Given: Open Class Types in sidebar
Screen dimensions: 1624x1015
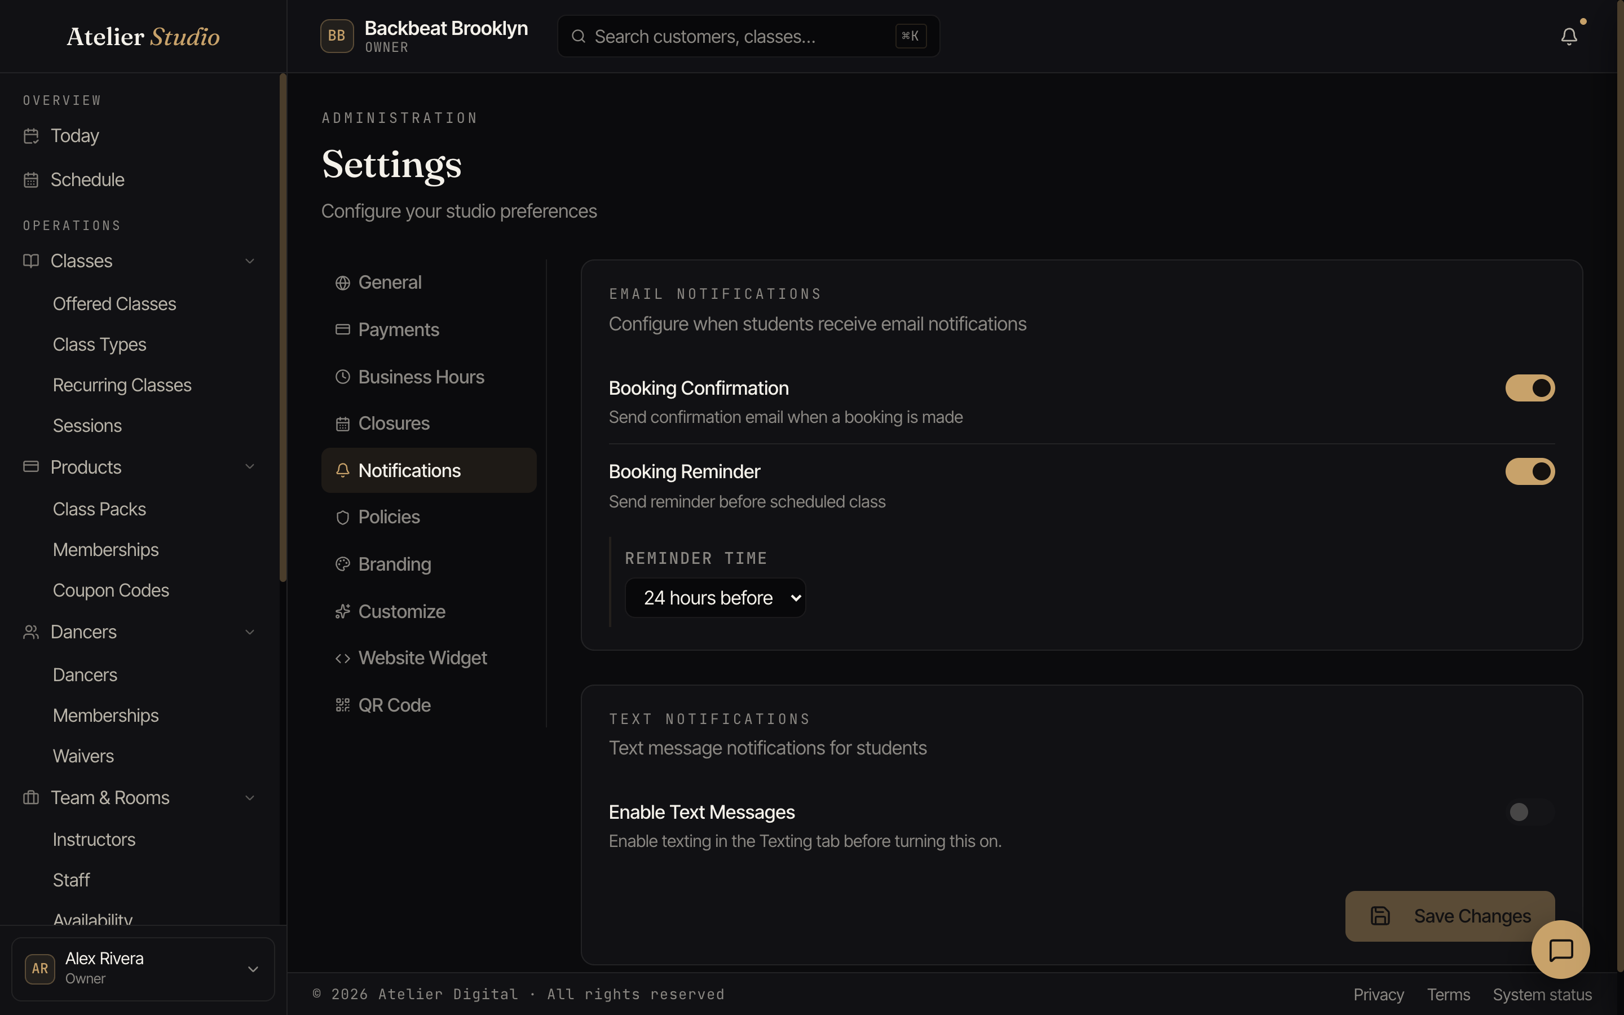Looking at the screenshot, I should pyautogui.click(x=99, y=345).
